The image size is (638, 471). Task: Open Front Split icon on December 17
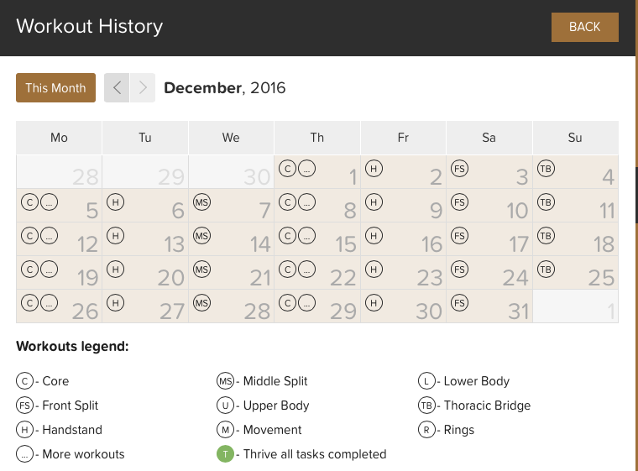459,236
